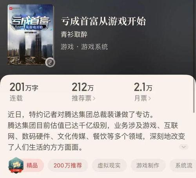The image size is (196, 178).
Task: Select the 200万推荐 tag
Action: [68, 165]
